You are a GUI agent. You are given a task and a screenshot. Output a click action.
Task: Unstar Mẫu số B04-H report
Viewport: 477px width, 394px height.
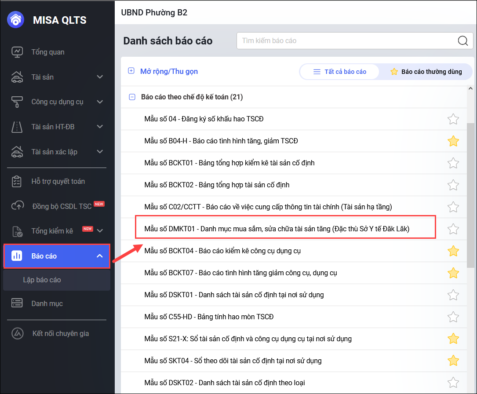[x=453, y=141]
